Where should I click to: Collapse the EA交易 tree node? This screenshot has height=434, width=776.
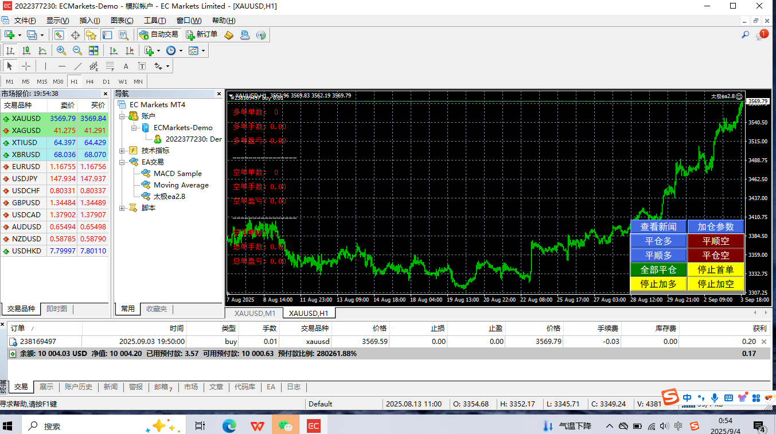click(x=122, y=162)
